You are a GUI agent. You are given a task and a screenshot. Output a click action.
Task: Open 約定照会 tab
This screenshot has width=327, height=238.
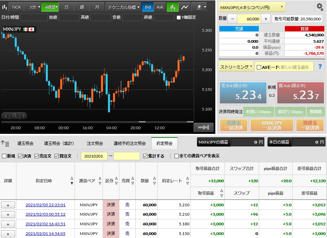[164, 143]
